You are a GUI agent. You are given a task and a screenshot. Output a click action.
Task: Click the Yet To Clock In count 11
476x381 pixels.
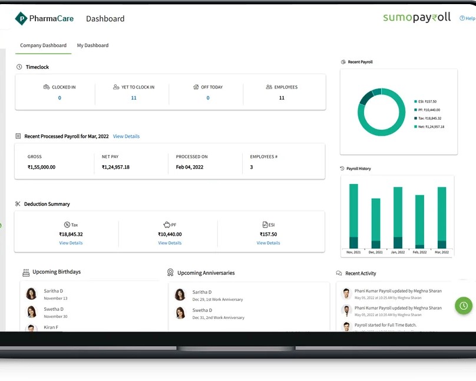[x=134, y=98]
